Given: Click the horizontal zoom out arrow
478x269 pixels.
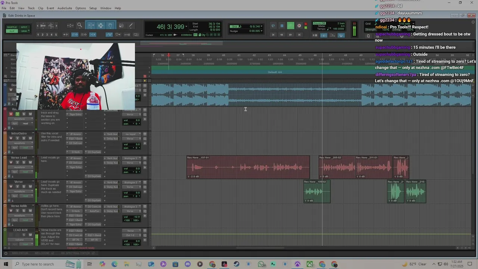Looking at the screenshot, I should tap(38, 25).
